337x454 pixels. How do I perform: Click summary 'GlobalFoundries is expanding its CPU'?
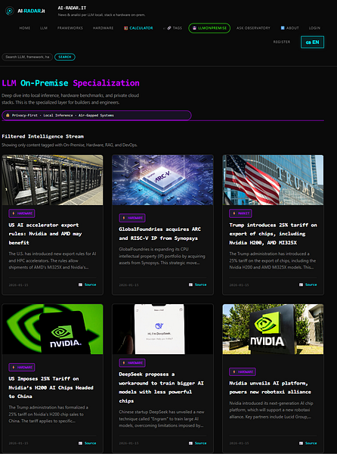pos(162,256)
